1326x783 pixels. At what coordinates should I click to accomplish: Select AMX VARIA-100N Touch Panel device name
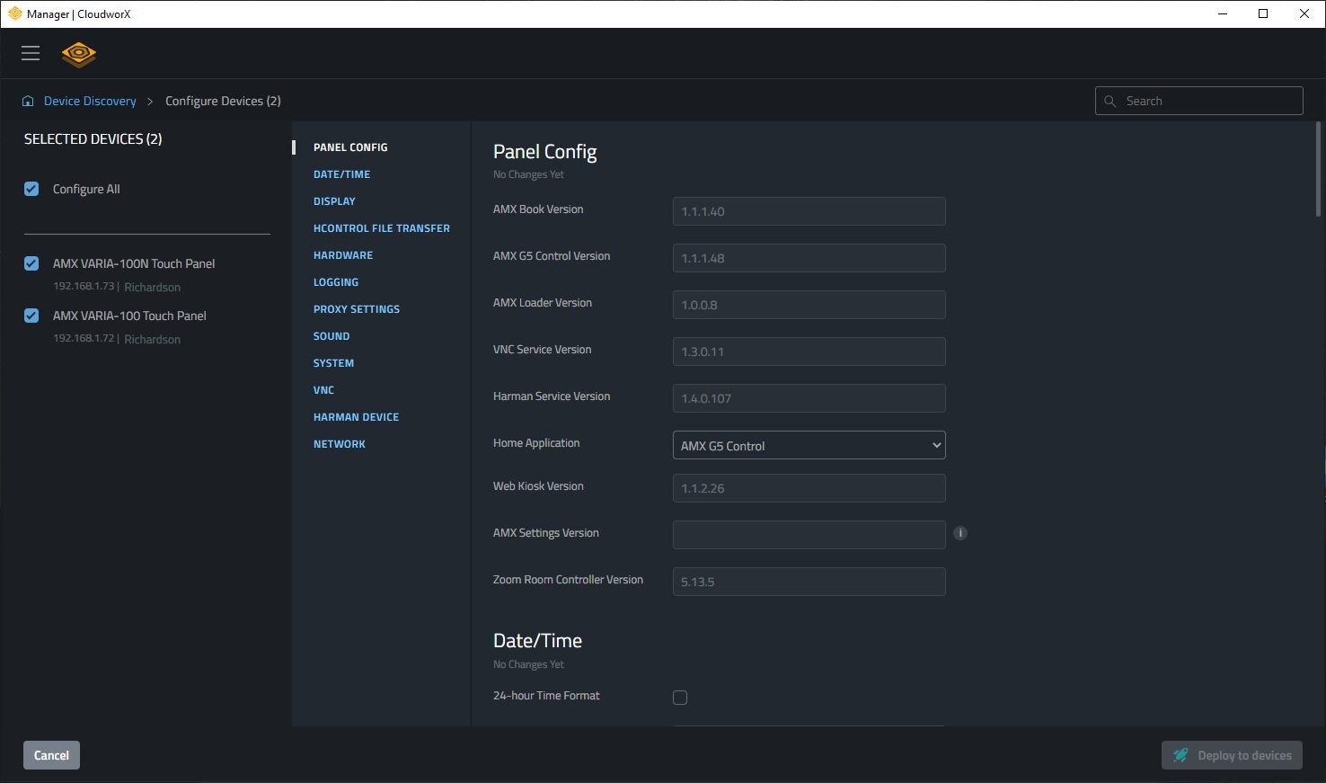(x=134, y=263)
